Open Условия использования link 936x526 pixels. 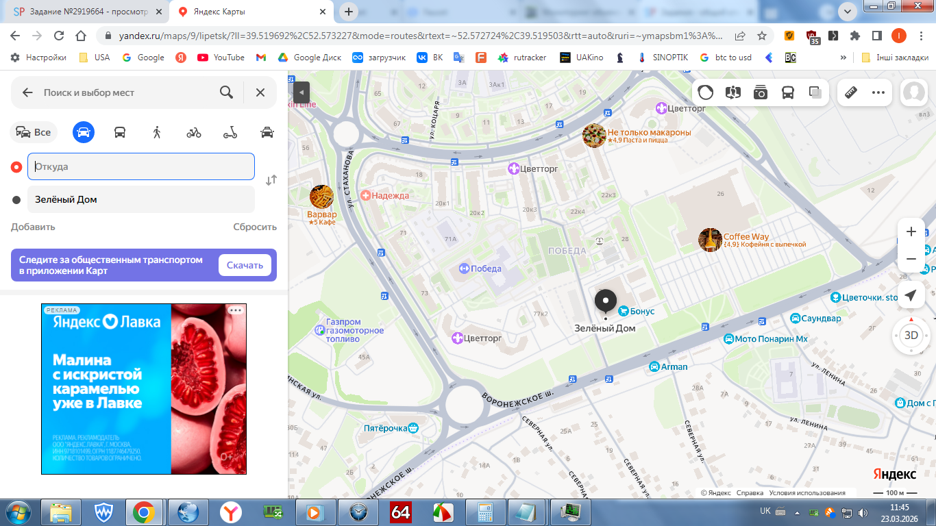tap(807, 493)
